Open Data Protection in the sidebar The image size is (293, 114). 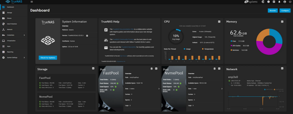point(14,24)
